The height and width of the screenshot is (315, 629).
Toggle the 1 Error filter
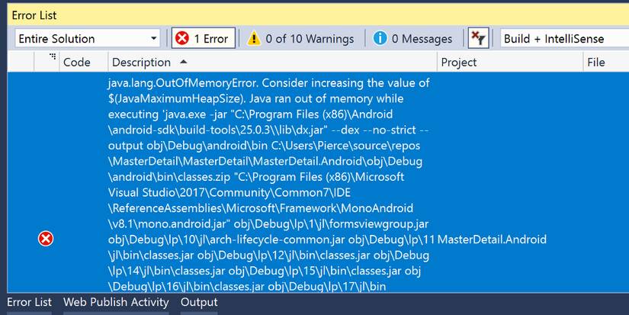(x=202, y=38)
